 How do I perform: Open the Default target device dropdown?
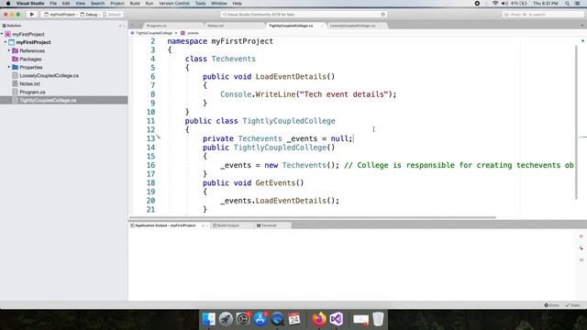tap(112, 15)
